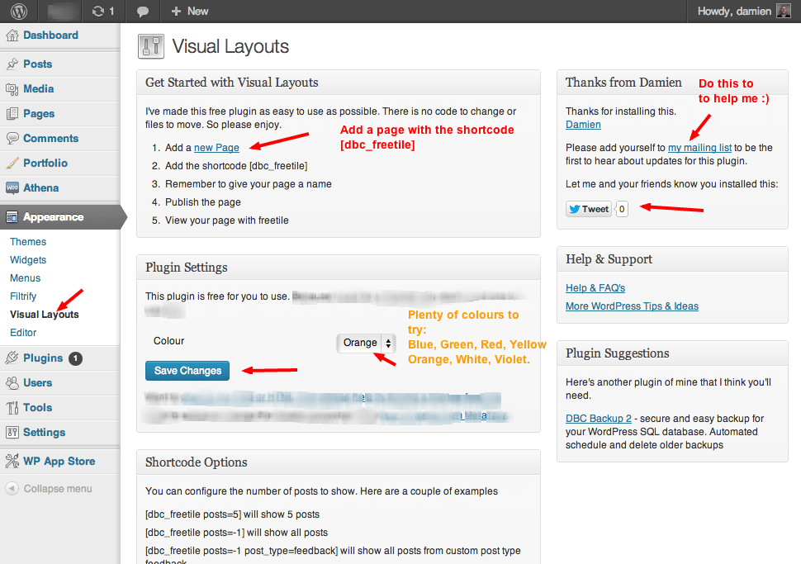
Task: Click the Visual Layouts page header icon
Action: pyautogui.click(x=150, y=46)
